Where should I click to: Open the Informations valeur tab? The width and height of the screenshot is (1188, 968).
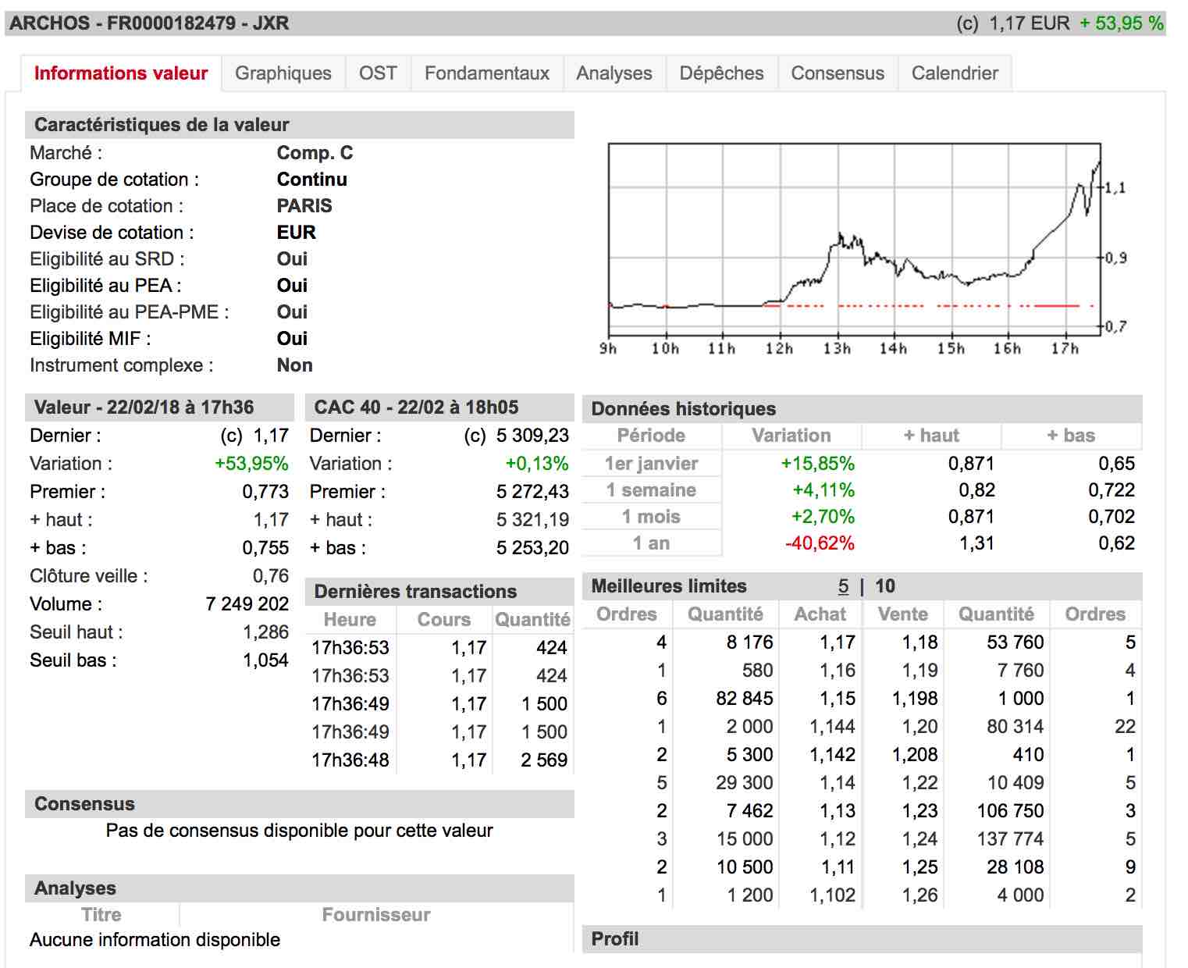[x=121, y=73]
